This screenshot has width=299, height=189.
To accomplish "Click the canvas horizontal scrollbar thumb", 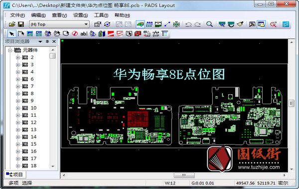I will click(184, 175).
